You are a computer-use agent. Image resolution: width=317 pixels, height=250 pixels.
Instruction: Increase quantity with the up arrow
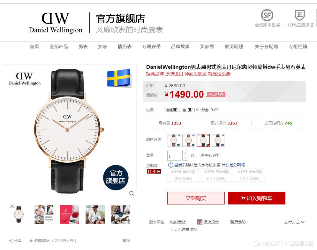pyautogui.click(x=185, y=153)
